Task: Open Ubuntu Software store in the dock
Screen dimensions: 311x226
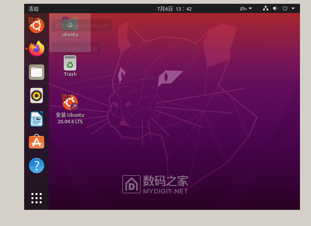Action: (37, 142)
